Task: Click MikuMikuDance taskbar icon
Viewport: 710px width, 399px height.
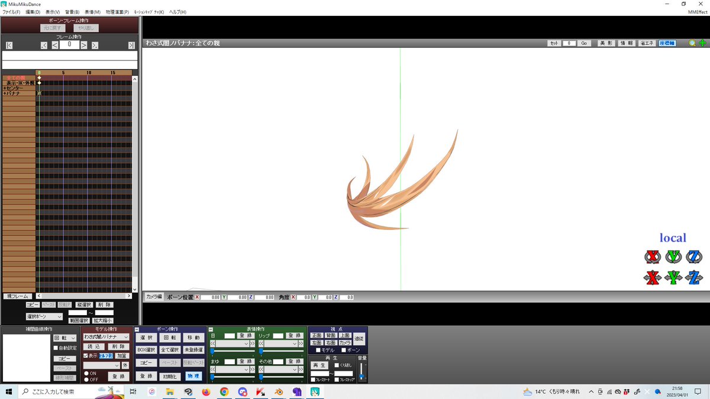Action: [315, 391]
